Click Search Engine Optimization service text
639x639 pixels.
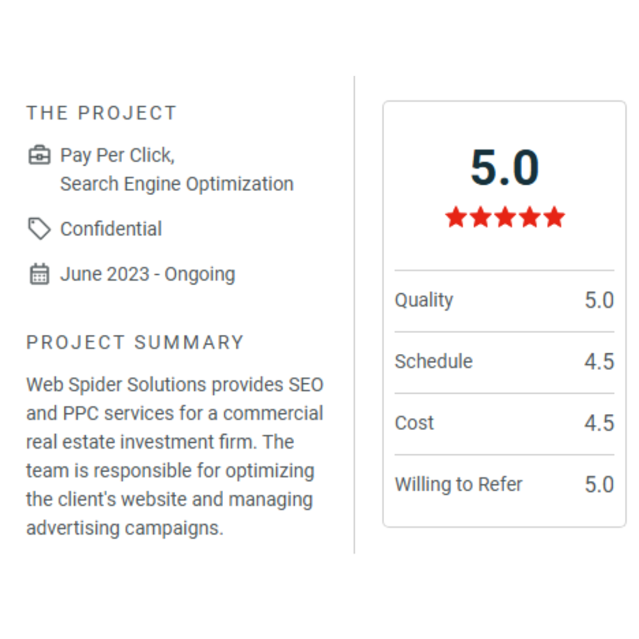[x=176, y=184]
